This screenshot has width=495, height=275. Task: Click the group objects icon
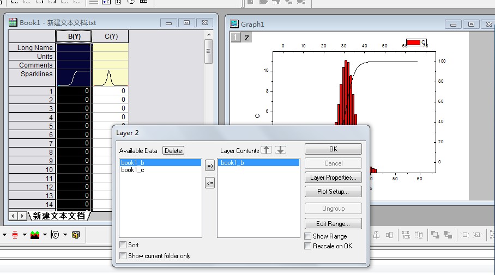[464, 235]
